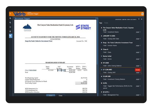Select the ($ 8,374 ) Management Fee tag
The image size is (153, 109).
click(x=121, y=94)
